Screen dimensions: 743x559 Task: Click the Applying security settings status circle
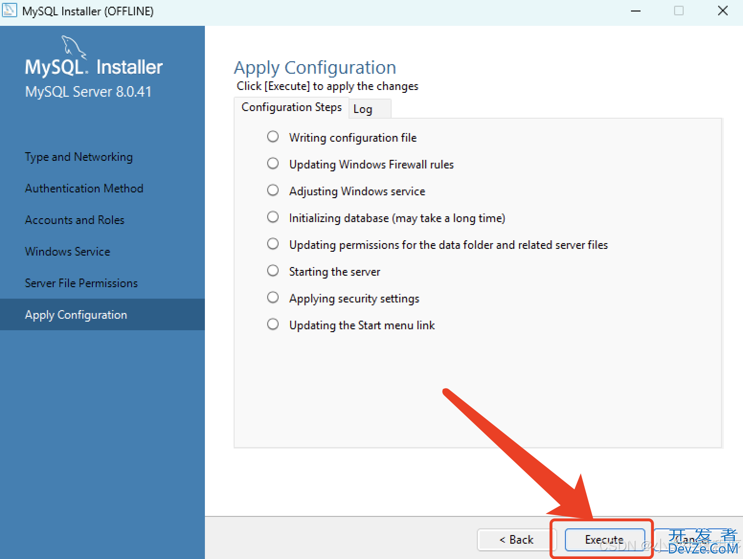(x=273, y=298)
